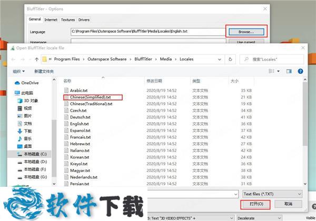Open the Decelerate dropdown in main window
The width and height of the screenshot is (316, 221).
[x=259, y=218]
